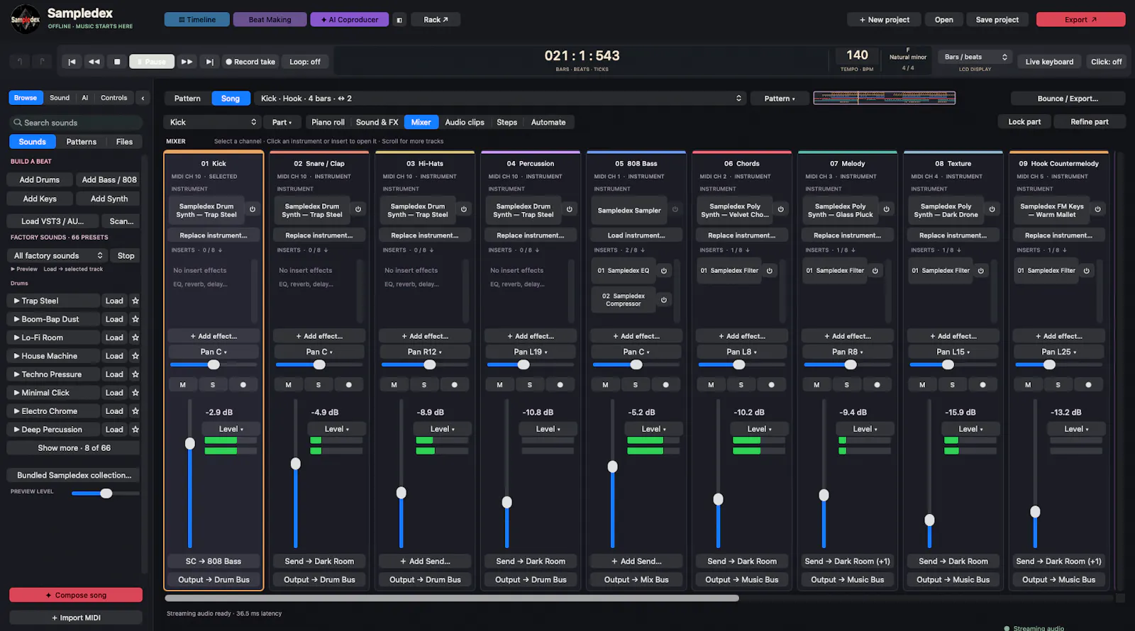Screen dimensions: 1135x631
Task: Favorite the Electro Chrome preset star
Action: pyautogui.click(x=135, y=411)
